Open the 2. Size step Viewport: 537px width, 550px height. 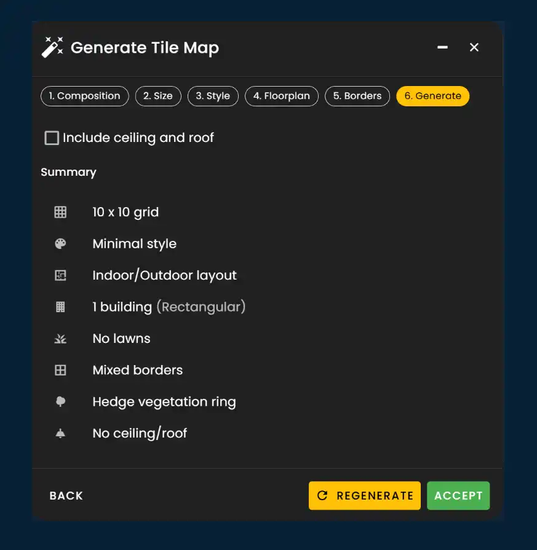click(158, 96)
